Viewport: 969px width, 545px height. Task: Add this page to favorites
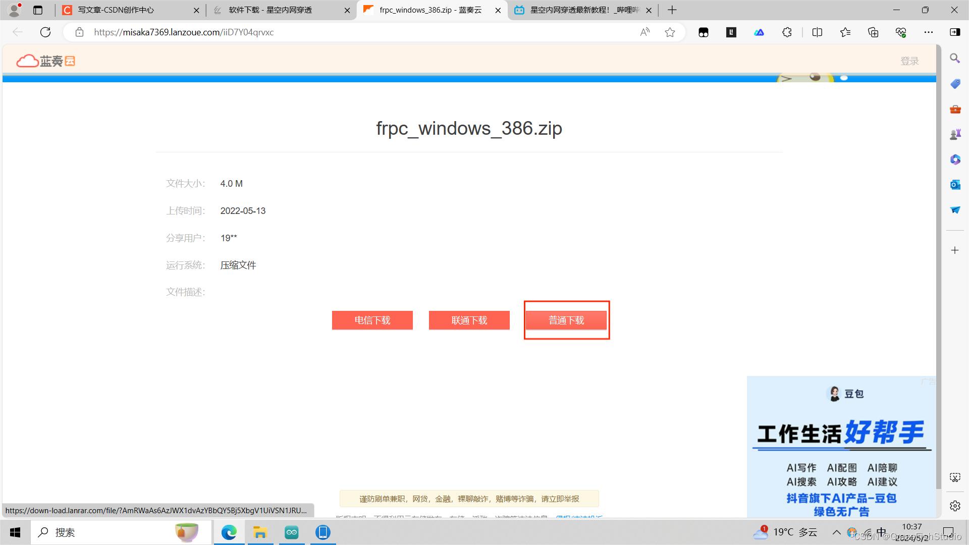(670, 32)
